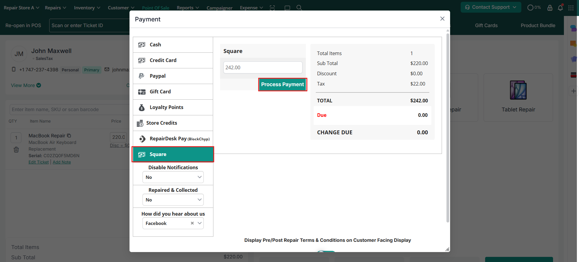This screenshot has height=262, width=579.
Task: Click the Primary tag next to phone number
Action: [x=92, y=70]
